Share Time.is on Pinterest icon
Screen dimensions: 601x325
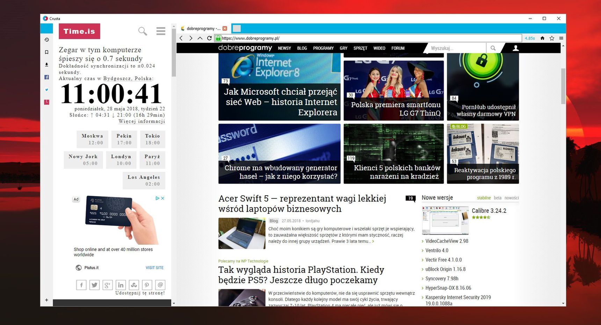147,285
